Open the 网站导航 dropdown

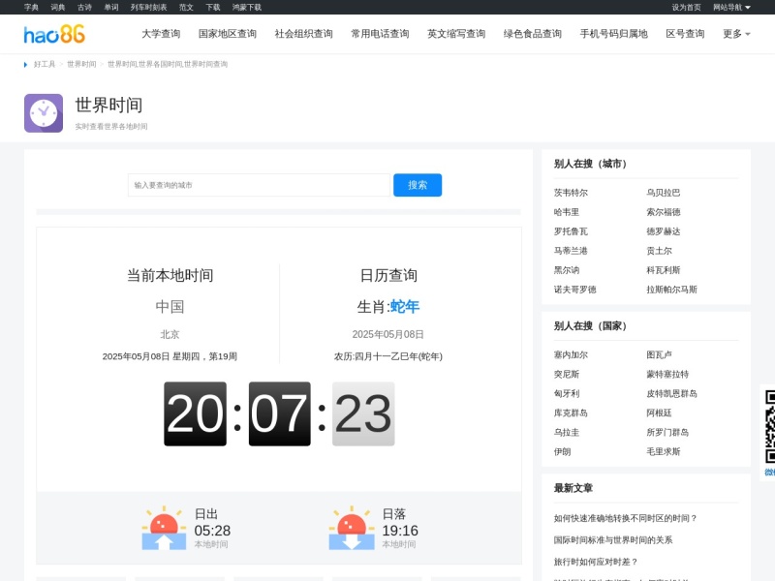731,8
